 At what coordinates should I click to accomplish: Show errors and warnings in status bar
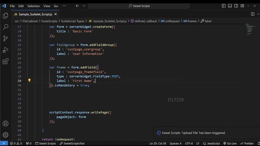tap(16, 143)
